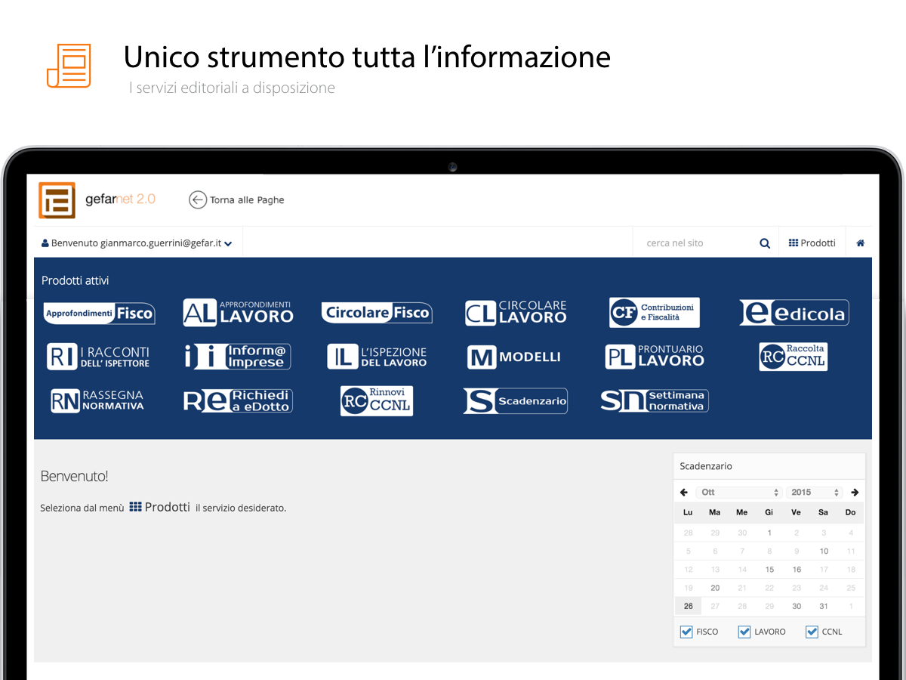The image size is (906, 680).
Task: Click the home icon in navbar
Action: (x=860, y=243)
